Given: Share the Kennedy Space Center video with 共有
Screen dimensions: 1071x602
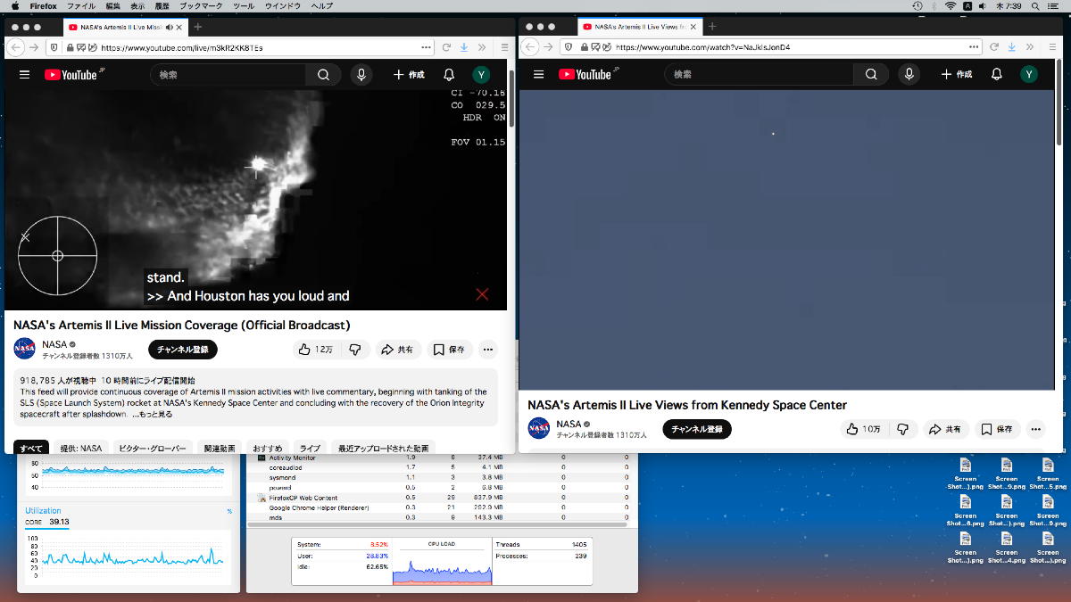Looking at the screenshot, I should pos(946,429).
